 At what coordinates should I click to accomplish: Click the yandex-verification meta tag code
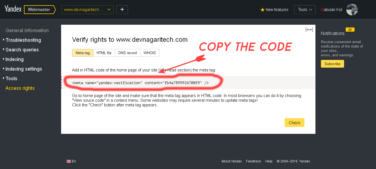tap(140, 83)
